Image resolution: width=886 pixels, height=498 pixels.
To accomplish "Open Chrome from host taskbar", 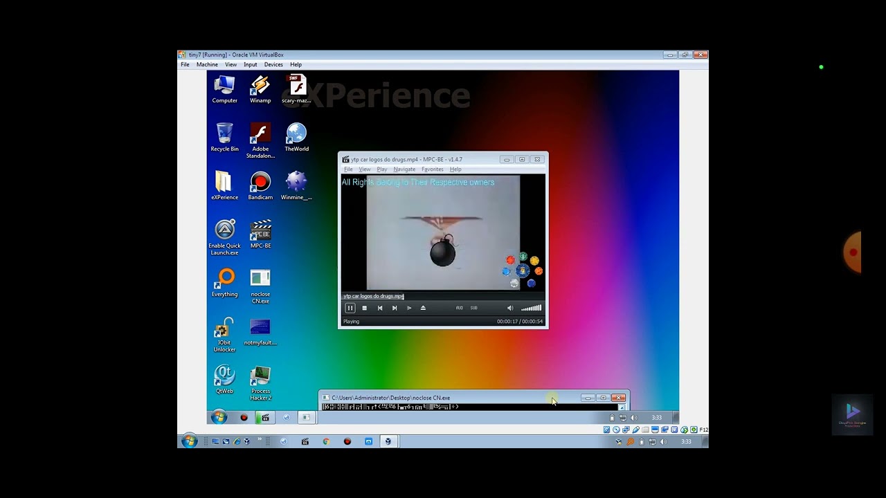I will point(326,441).
